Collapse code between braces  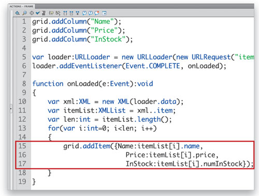coord(65,13)
